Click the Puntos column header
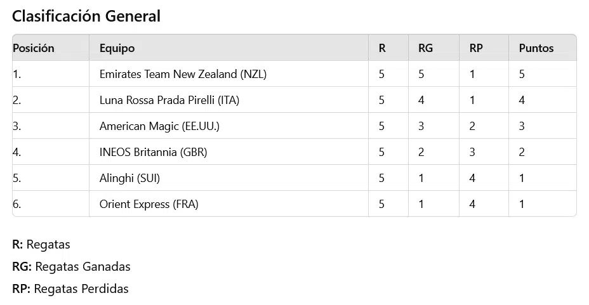This screenshot has width=589, height=305. click(536, 48)
